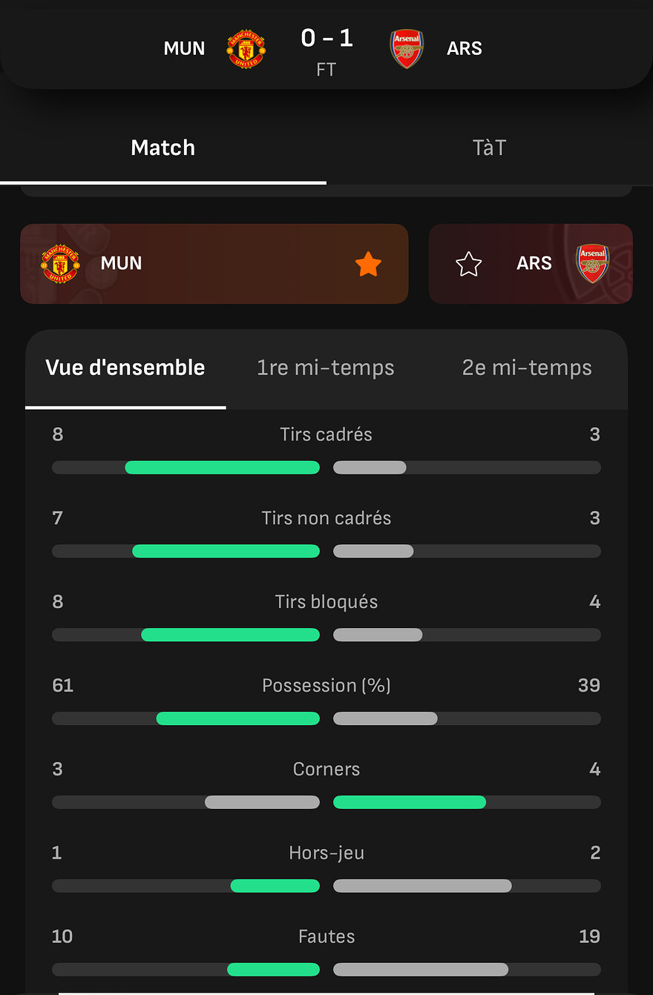Switch to the Match tab
This screenshot has height=995, width=653.
click(163, 148)
